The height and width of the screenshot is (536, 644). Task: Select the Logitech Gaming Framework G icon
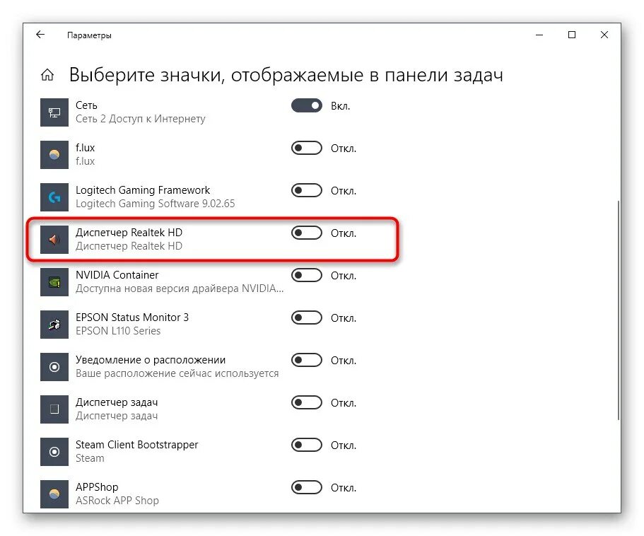tap(54, 197)
